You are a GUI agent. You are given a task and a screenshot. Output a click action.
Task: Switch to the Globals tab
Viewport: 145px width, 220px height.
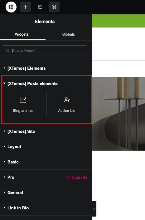[69, 34]
